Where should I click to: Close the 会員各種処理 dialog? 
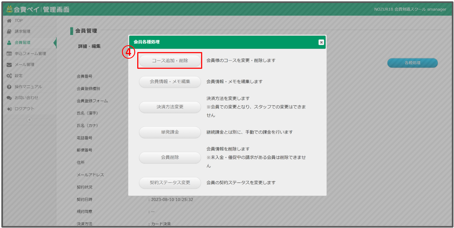pyautogui.click(x=321, y=42)
